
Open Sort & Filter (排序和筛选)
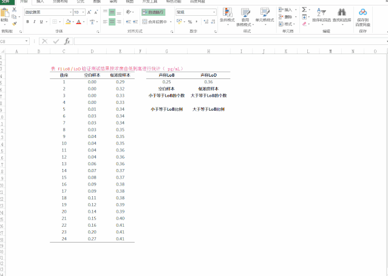tap(322, 16)
